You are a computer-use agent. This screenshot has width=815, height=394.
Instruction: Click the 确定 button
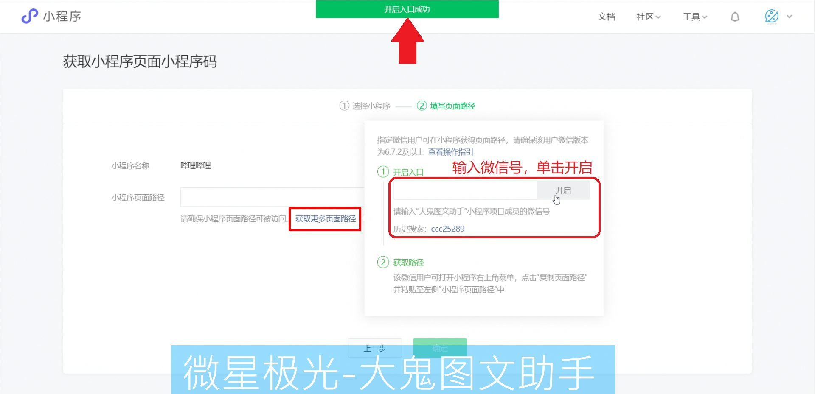pos(439,348)
